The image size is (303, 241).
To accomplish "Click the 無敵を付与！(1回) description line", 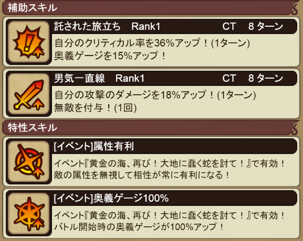I will click(96, 107).
